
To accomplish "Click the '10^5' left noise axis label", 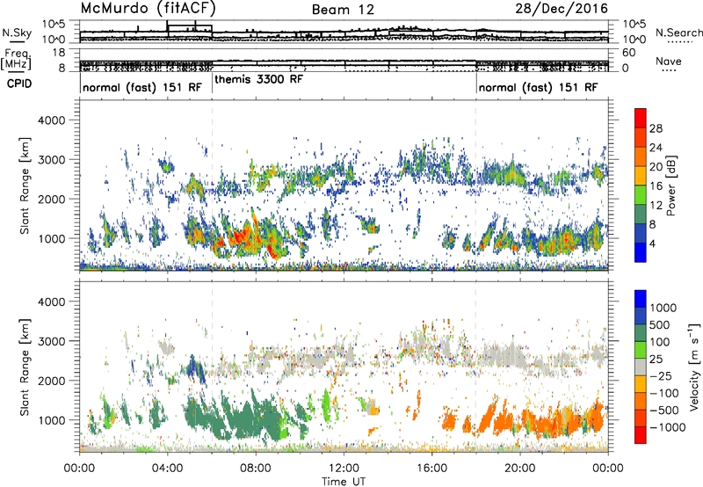I will pos(54,24).
